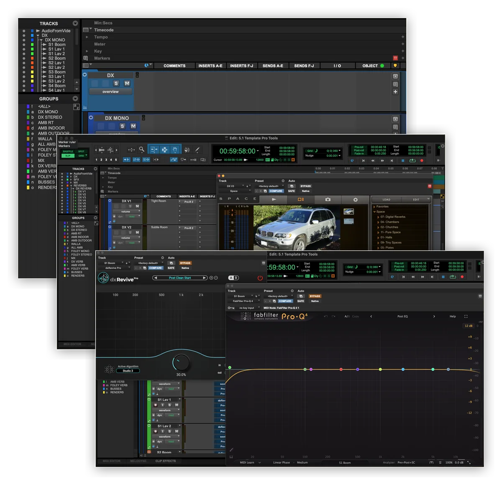Click the Pro-Q 4 redo arrow
This screenshot has height=485, width=502.
333,317
